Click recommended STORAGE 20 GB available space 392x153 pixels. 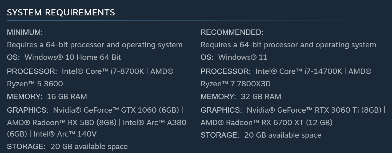point(282,135)
